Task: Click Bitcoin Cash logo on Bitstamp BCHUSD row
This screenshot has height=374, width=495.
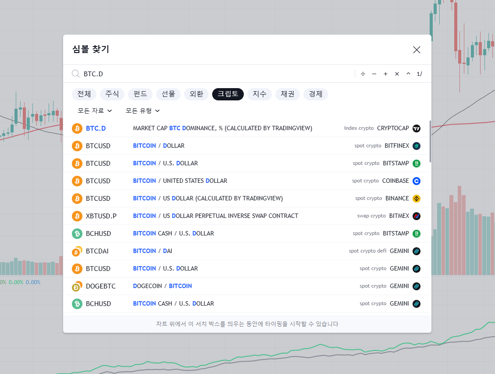Action: click(77, 234)
